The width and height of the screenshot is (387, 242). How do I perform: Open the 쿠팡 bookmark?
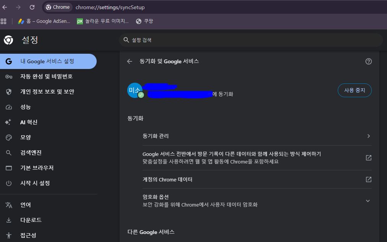(x=145, y=21)
